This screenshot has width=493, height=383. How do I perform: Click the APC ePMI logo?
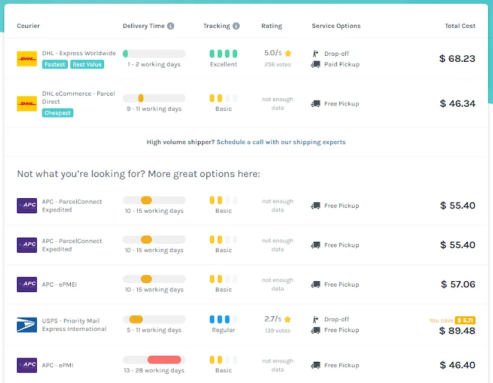[x=27, y=365]
